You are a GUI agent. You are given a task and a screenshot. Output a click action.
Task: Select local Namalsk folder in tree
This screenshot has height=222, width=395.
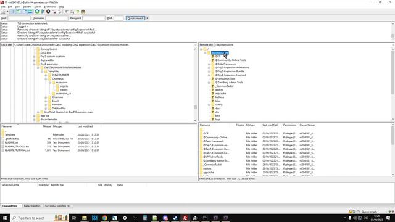coord(57,105)
